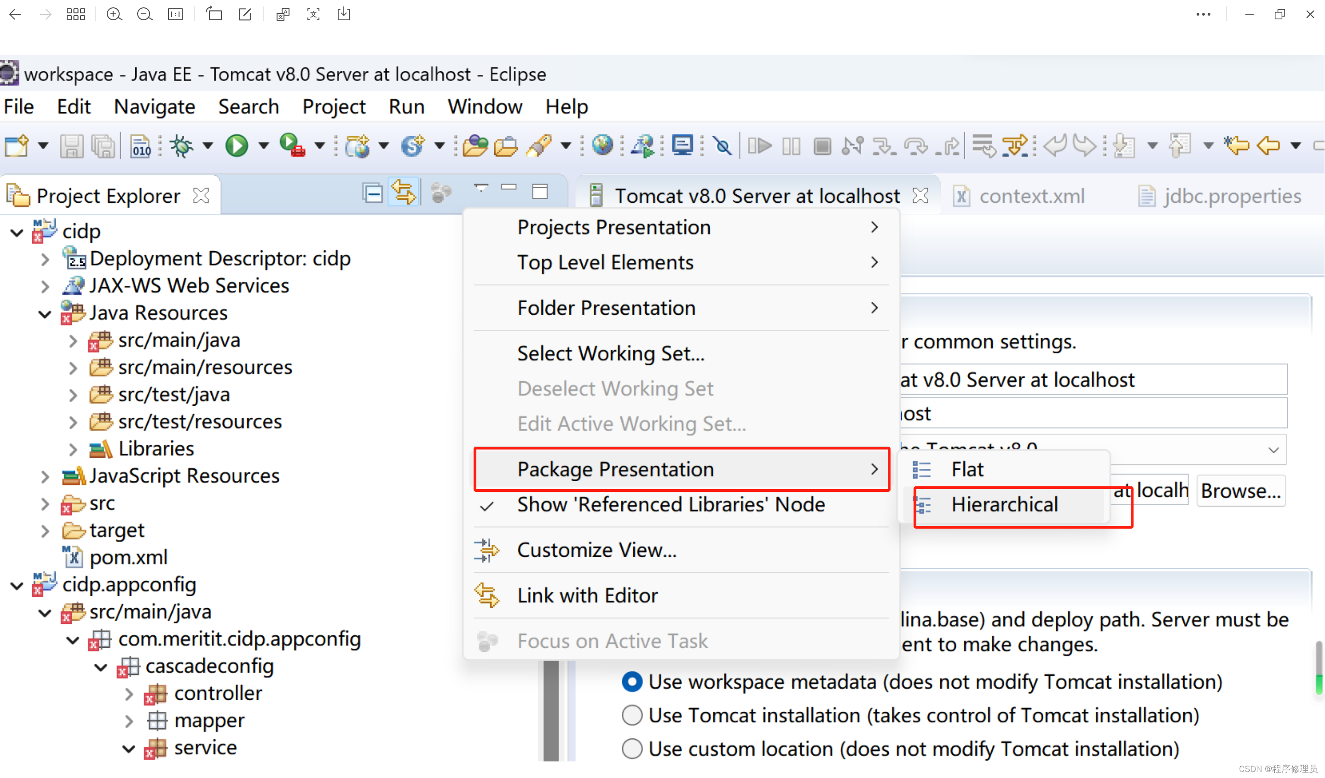This screenshot has height=778, width=1325.
Task: Click the Suspend pause icon
Action: point(791,146)
